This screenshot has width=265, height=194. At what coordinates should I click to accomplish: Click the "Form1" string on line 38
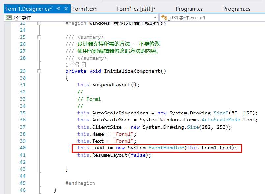tap(123, 134)
